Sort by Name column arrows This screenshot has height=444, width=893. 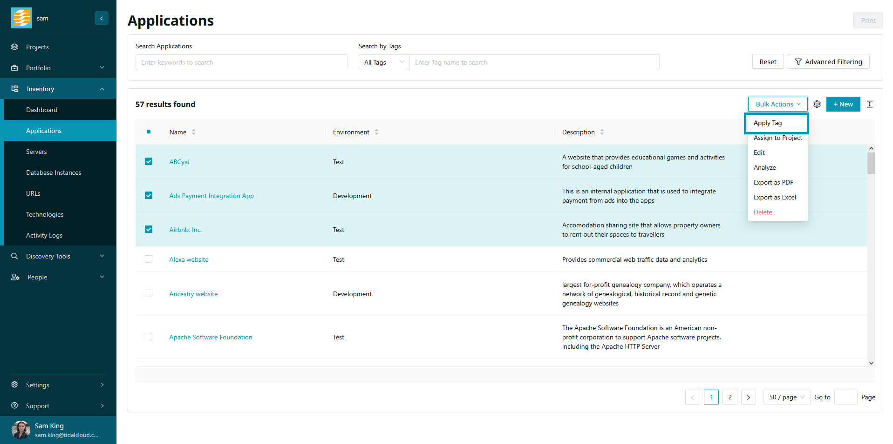pos(193,132)
